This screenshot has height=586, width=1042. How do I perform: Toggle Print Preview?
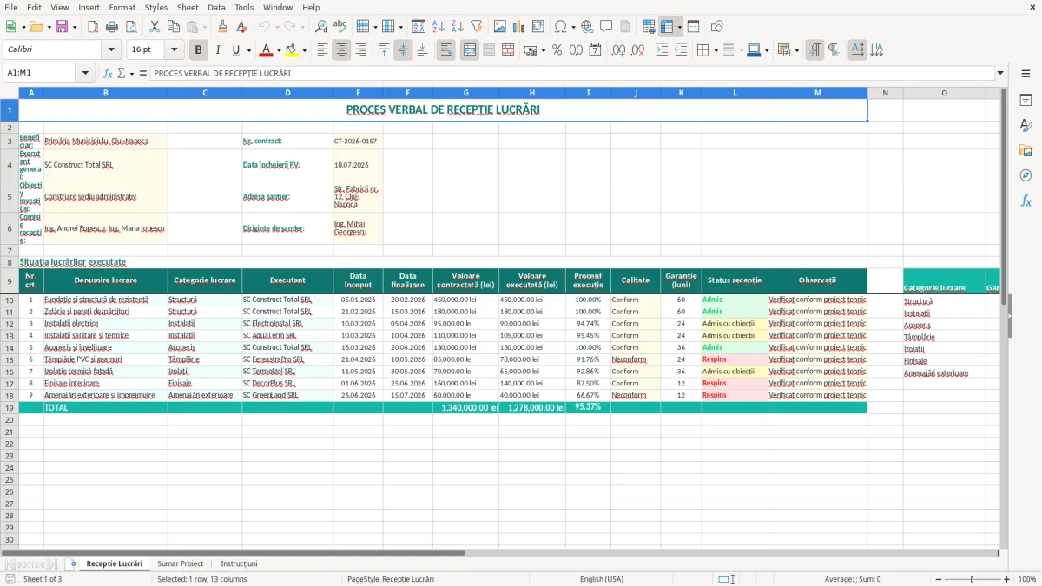[130, 27]
